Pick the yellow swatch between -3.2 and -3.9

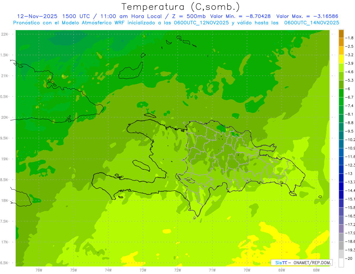coord(341,59)
